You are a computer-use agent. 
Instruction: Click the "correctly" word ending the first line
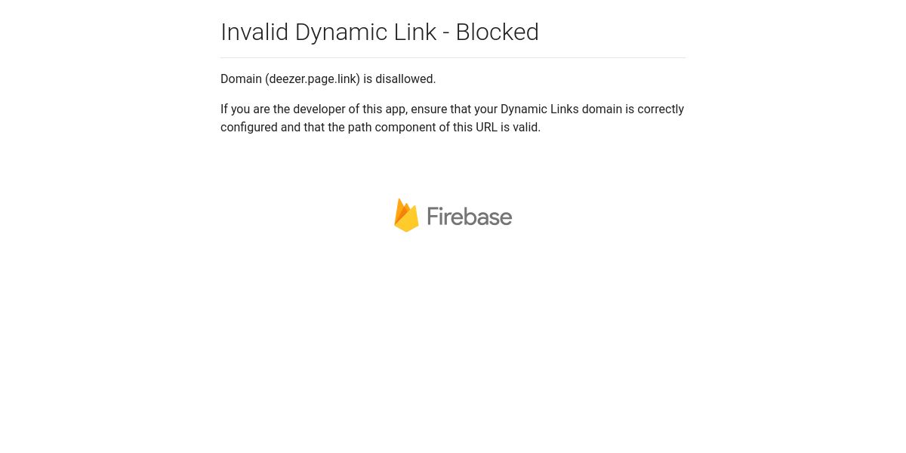point(661,109)
